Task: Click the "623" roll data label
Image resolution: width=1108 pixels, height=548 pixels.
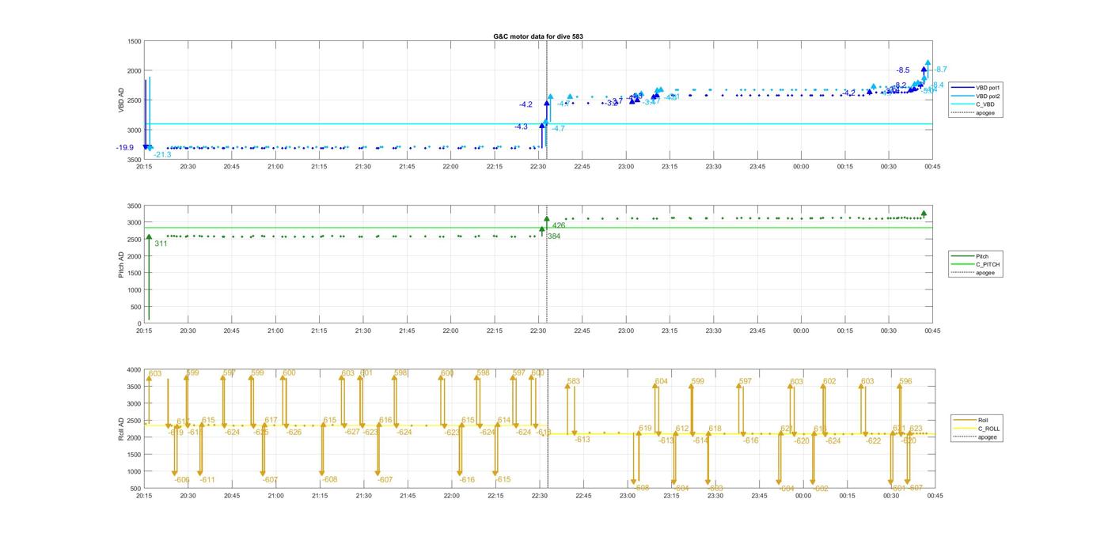Action: point(916,429)
